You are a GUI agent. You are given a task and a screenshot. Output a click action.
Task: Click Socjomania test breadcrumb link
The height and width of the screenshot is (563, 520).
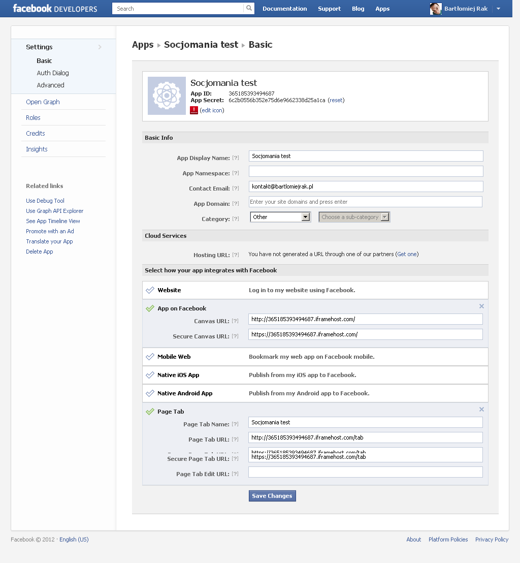pyautogui.click(x=201, y=45)
